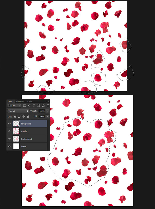Lock position move icon
The height and width of the screenshot is (209, 155).
point(24,117)
